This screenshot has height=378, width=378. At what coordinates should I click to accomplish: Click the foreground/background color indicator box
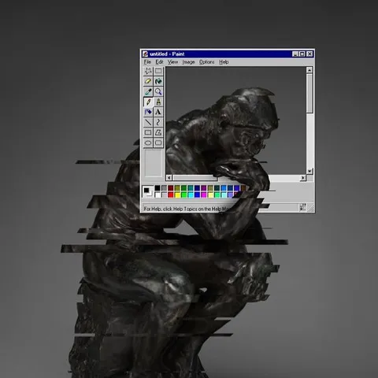(x=147, y=191)
